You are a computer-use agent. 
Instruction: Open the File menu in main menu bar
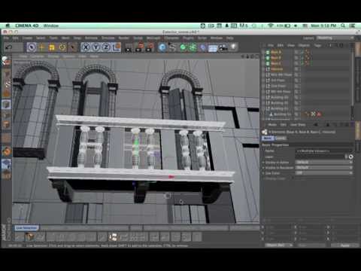point(6,38)
